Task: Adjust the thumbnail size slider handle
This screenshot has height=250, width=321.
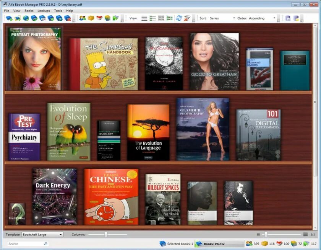Action: point(266,234)
